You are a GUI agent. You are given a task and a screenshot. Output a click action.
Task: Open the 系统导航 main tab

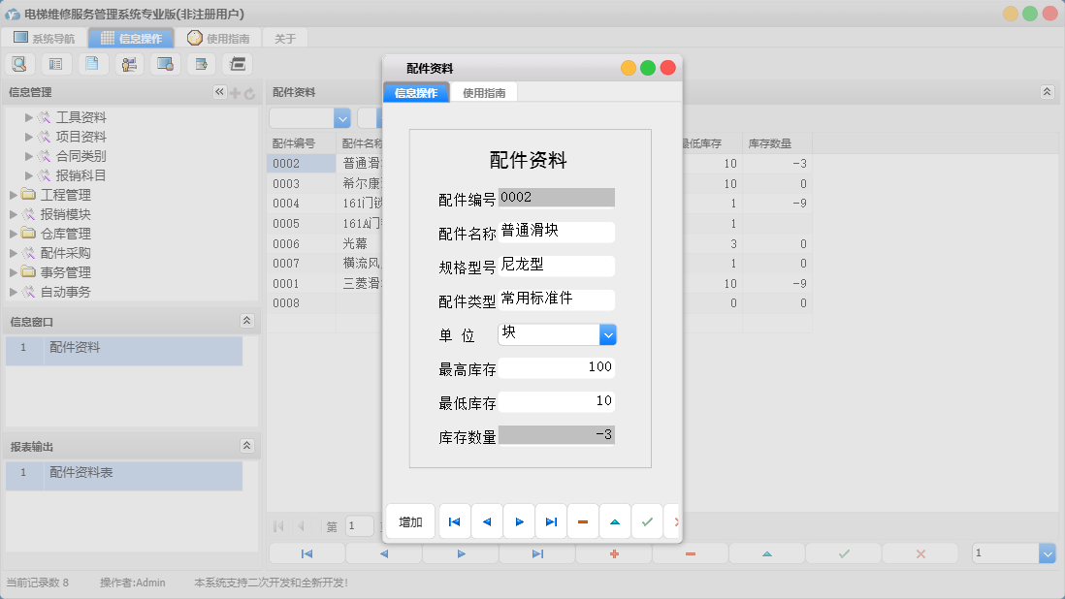pos(45,39)
